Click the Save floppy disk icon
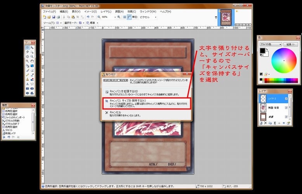Screen dimensions: 302x194 tap(54, 17)
